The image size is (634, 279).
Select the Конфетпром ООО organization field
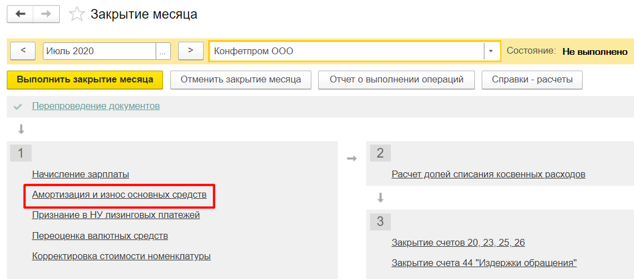[x=346, y=51]
